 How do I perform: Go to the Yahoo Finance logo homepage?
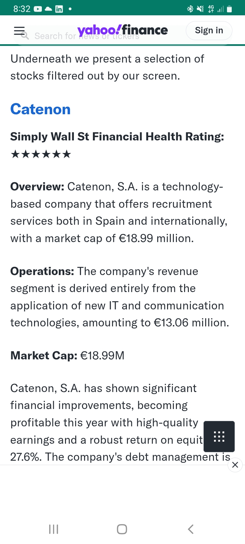pos(122,30)
